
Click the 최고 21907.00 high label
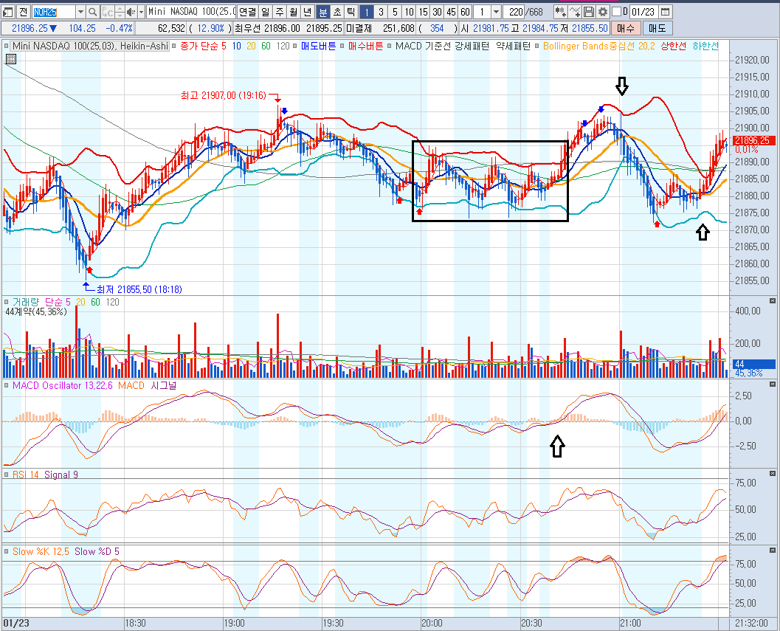(224, 95)
